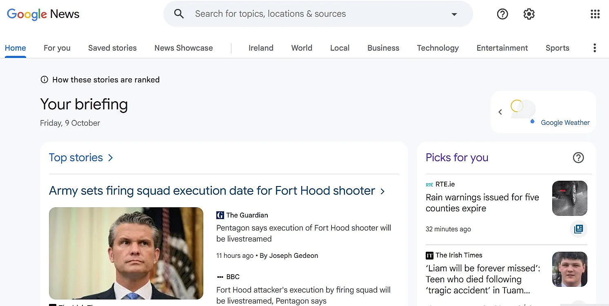Open the Google Weather link
The height and width of the screenshot is (306, 609).
point(565,122)
